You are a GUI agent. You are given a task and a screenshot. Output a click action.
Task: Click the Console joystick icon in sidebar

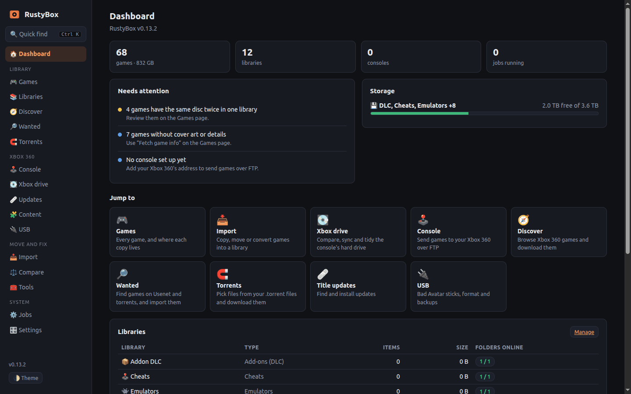point(14,169)
